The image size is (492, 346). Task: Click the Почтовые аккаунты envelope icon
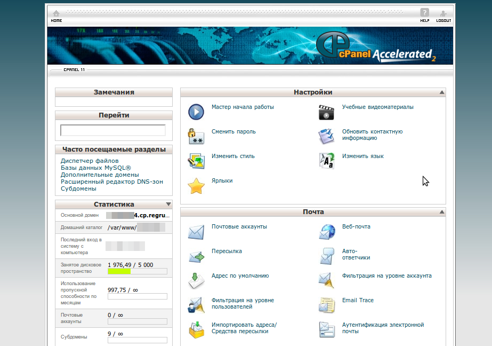pyautogui.click(x=196, y=232)
